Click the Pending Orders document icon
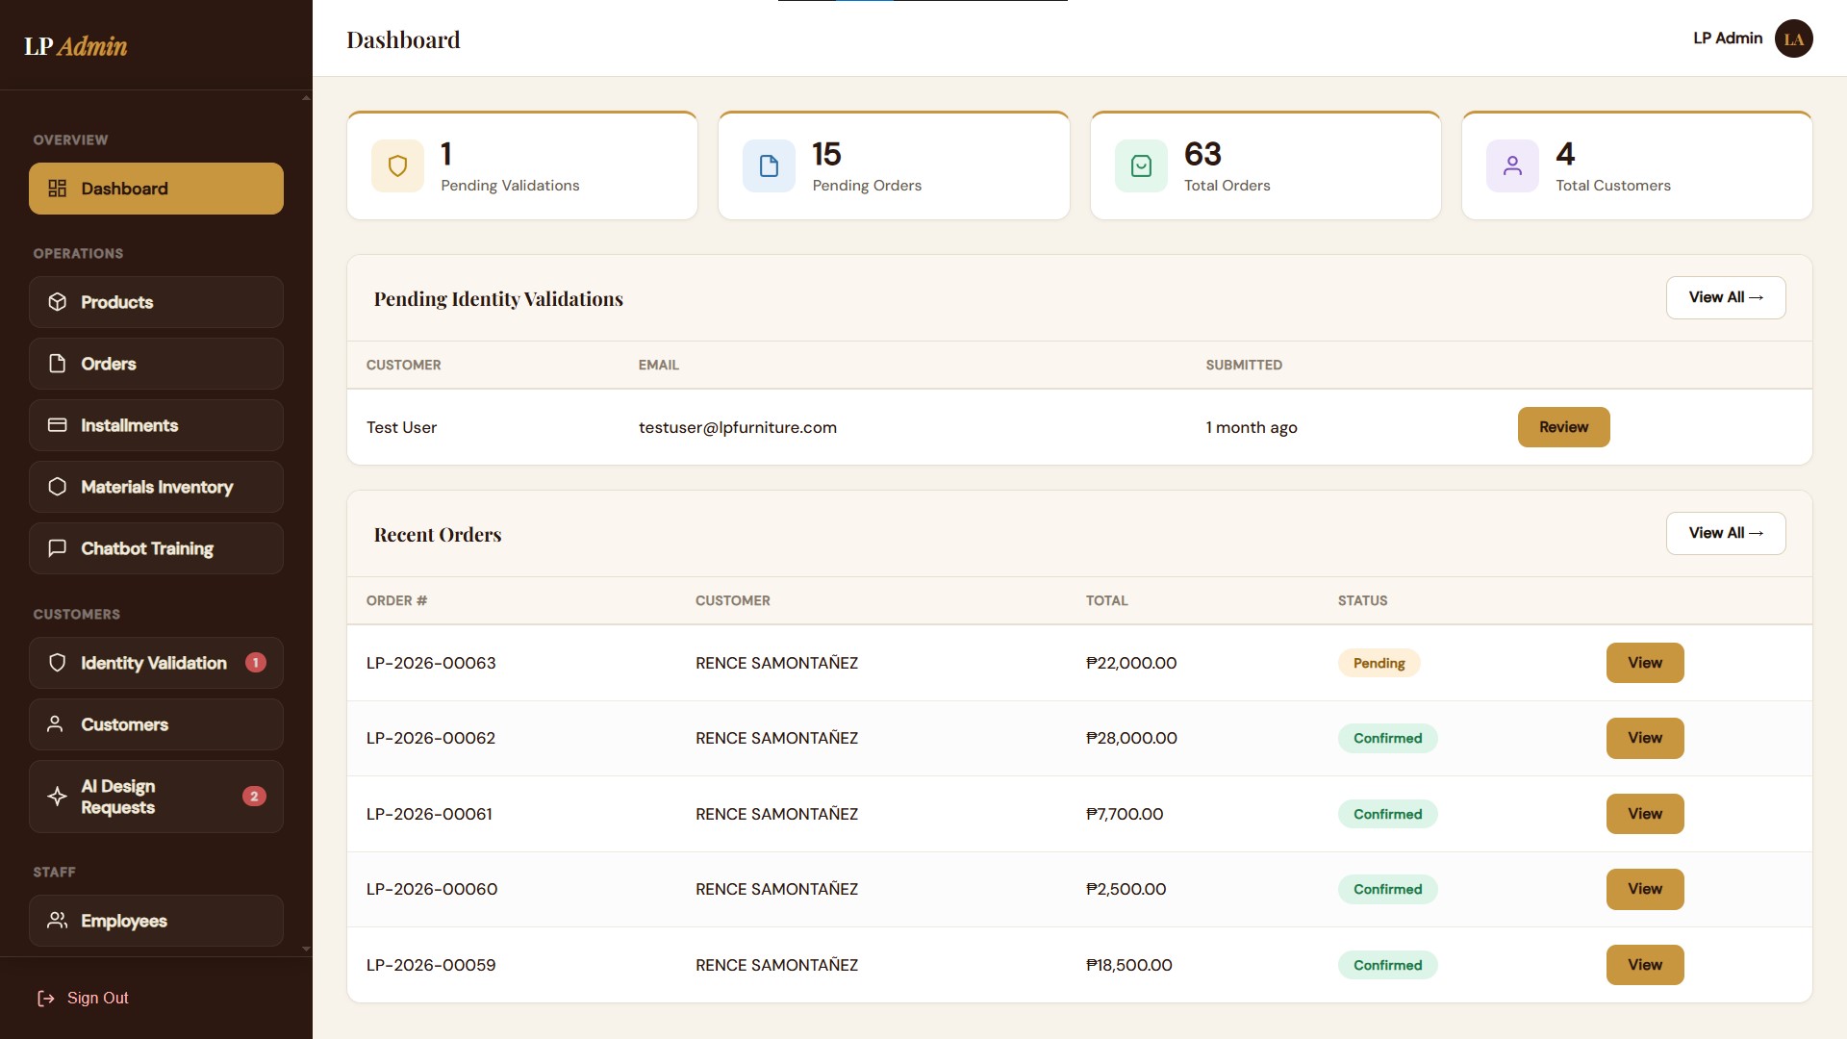 (x=769, y=166)
